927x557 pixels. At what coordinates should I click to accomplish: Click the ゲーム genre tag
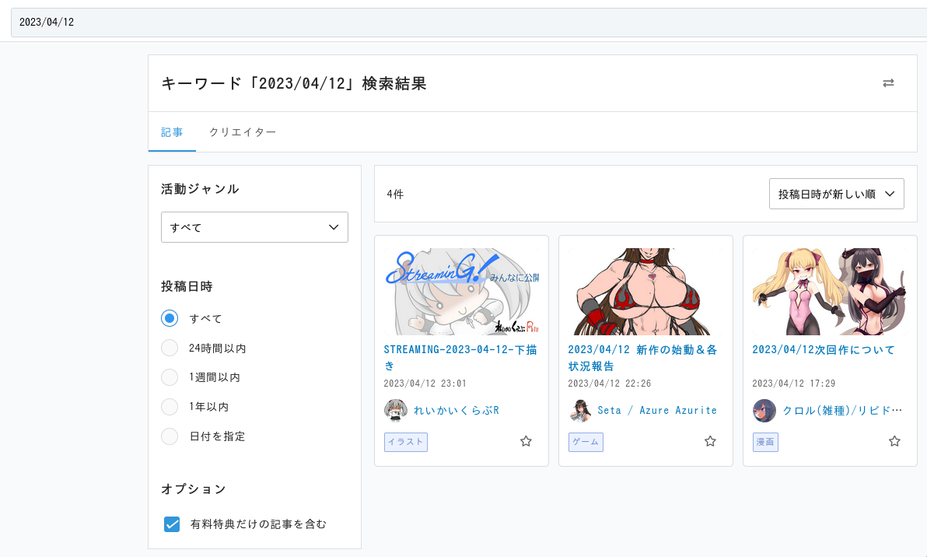[x=586, y=442]
